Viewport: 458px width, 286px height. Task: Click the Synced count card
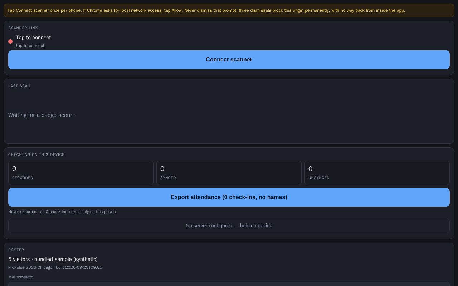(229, 173)
